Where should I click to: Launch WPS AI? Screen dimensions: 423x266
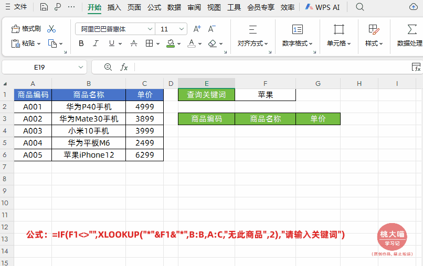click(322, 7)
